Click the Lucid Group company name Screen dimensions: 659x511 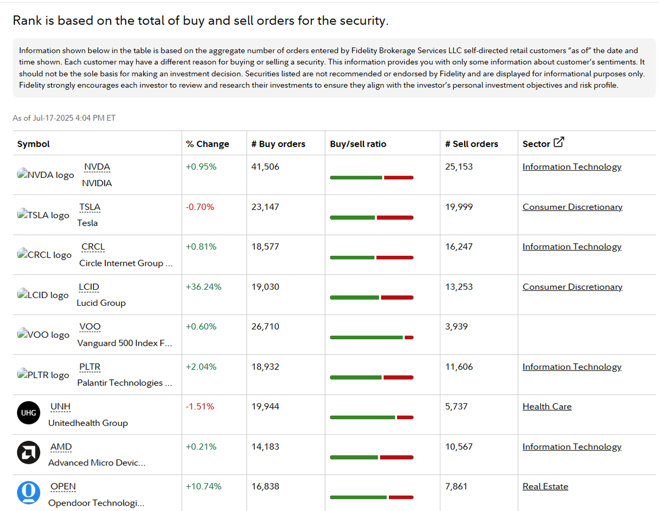(101, 303)
